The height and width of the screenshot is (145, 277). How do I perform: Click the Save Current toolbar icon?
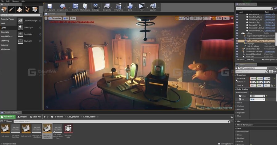(x=50, y=7)
